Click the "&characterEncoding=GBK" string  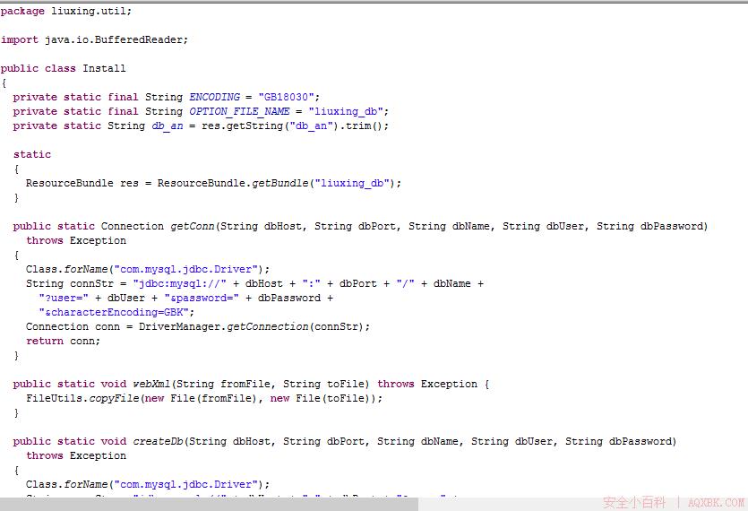[114, 312]
